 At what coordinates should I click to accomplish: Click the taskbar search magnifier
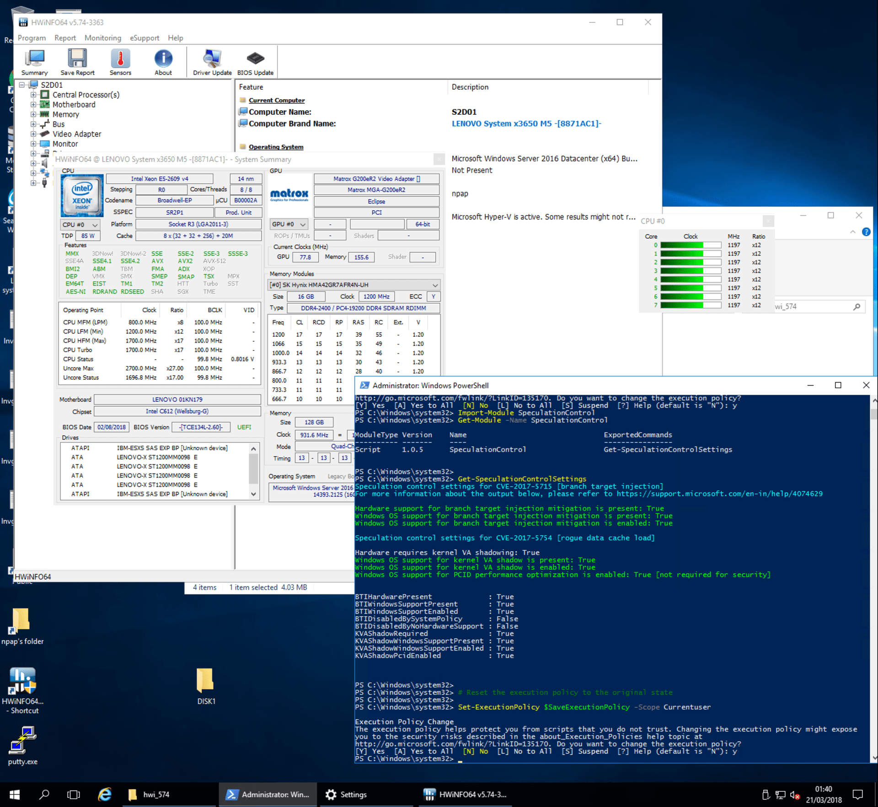[44, 795]
